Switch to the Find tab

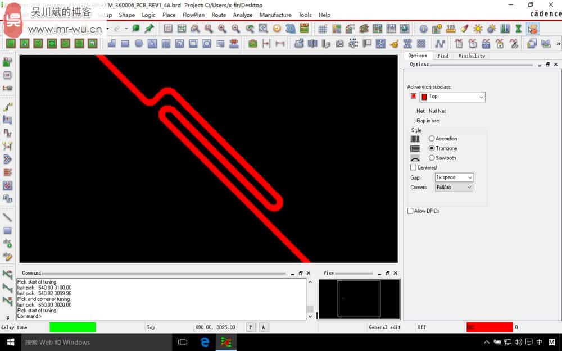[443, 56]
